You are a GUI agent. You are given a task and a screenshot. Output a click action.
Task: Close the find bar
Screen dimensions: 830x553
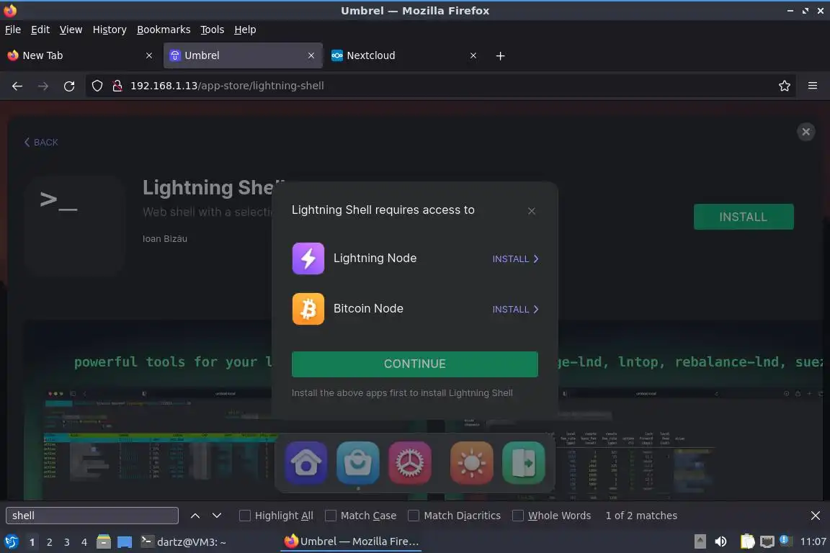tap(815, 516)
